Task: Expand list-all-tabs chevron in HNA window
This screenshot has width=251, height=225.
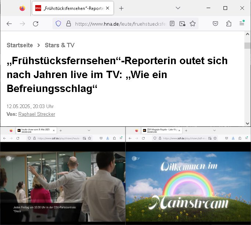Action: point(178,8)
